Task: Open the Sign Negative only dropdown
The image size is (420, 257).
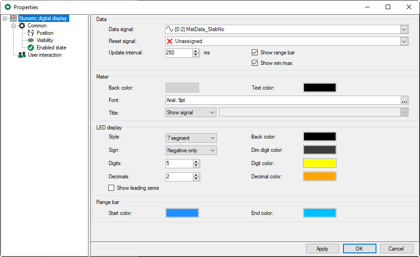Action: point(191,150)
